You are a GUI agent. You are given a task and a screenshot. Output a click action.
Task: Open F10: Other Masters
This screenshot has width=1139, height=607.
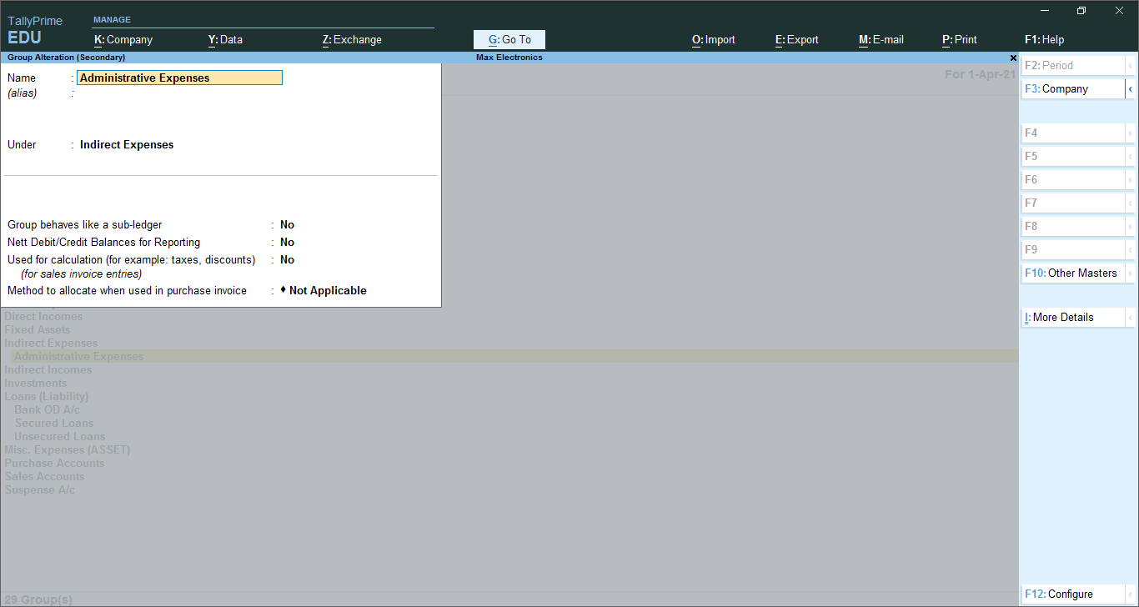tap(1073, 273)
